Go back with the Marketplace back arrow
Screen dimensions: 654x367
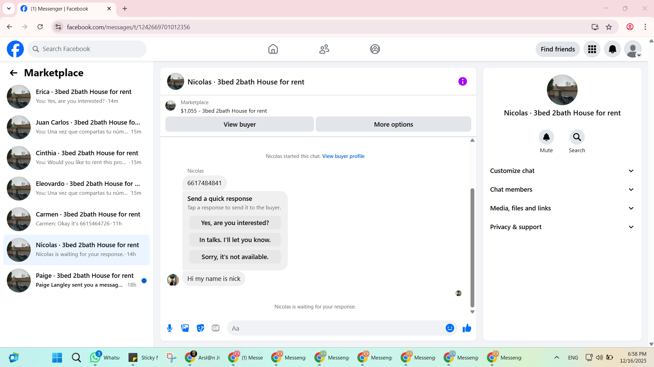(x=14, y=73)
